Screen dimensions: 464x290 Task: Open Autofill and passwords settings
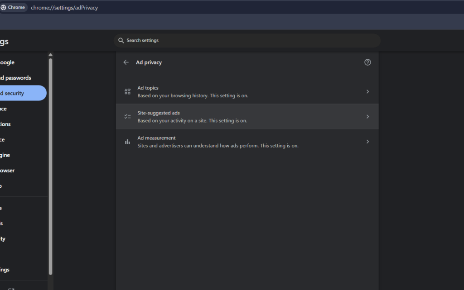point(15,77)
